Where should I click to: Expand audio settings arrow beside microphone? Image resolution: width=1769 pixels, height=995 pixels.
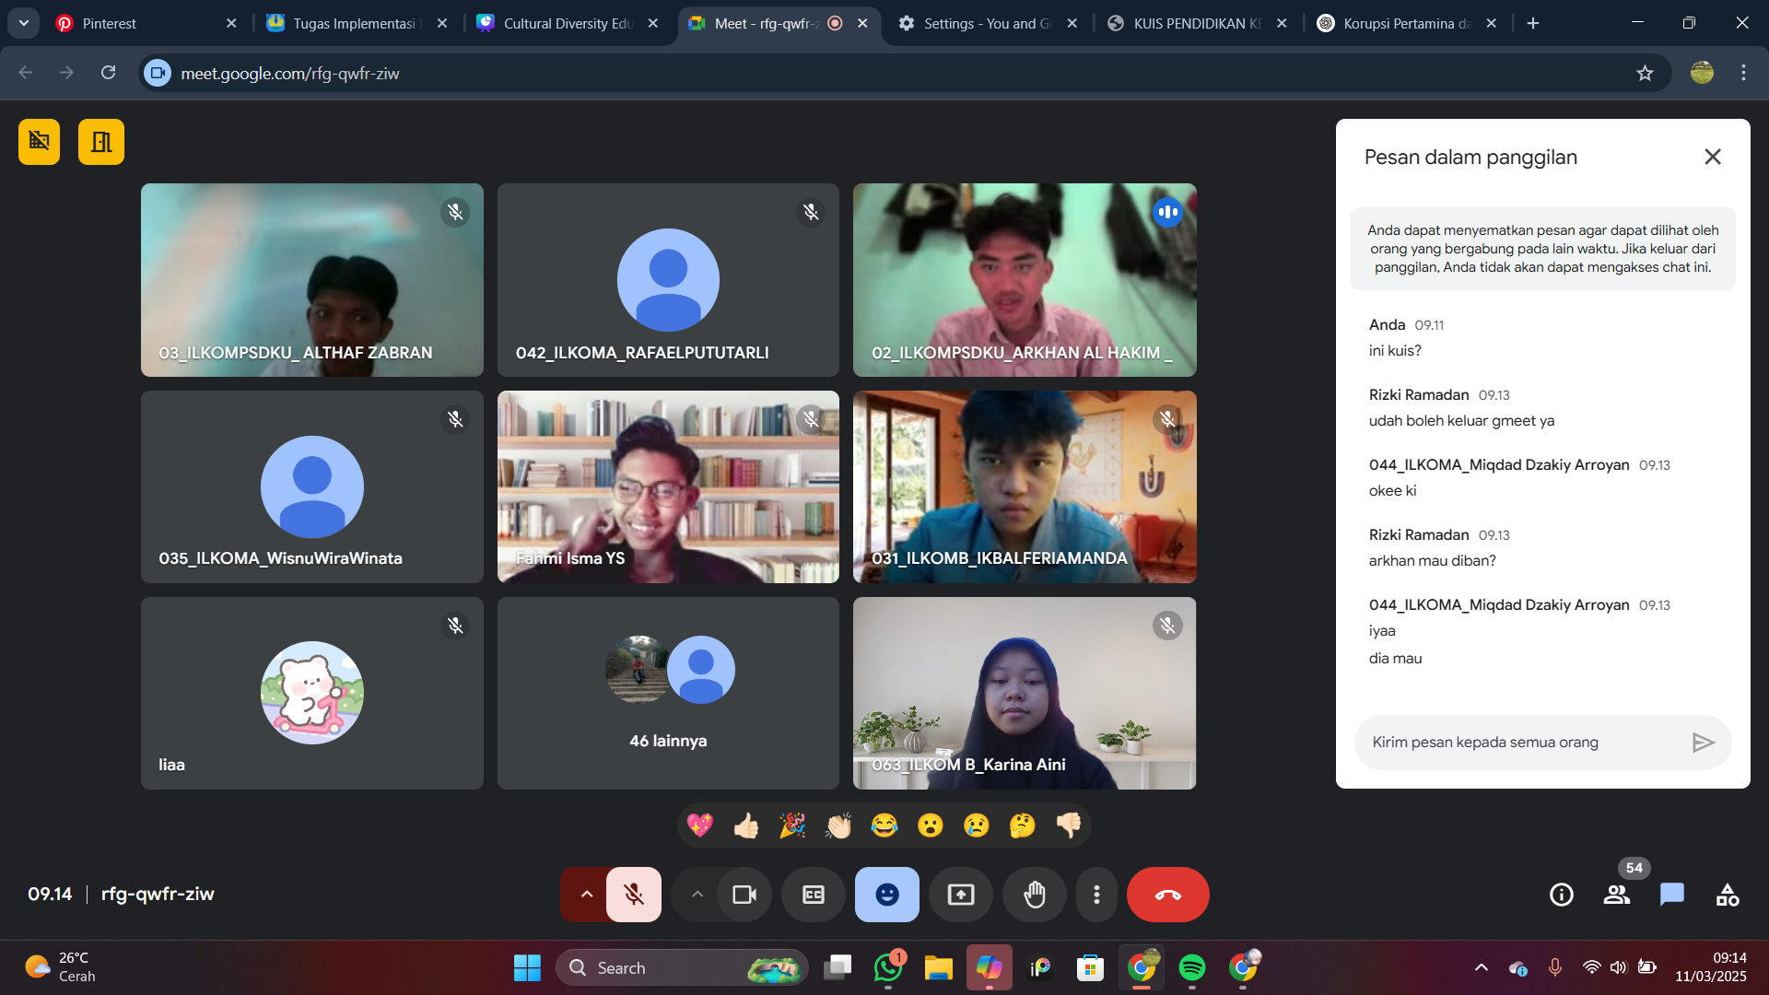586,895
